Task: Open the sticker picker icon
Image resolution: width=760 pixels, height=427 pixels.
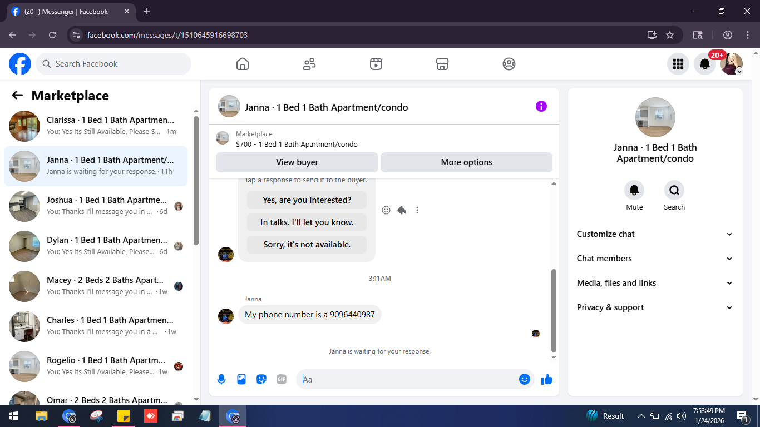Action: [x=261, y=379]
